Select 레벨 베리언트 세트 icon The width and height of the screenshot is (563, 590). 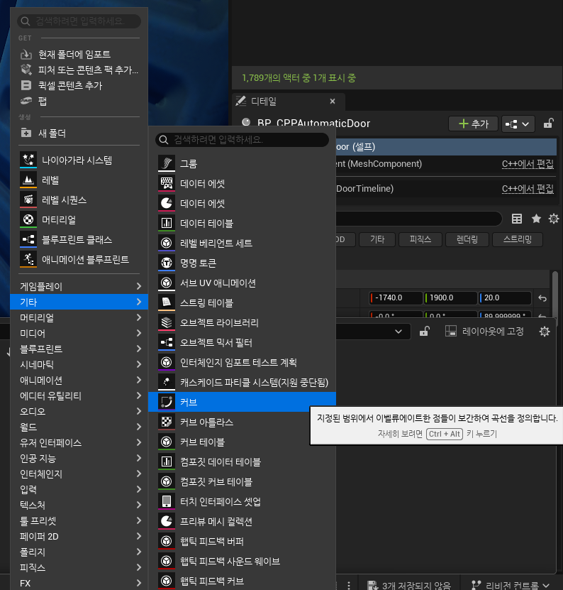[167, 243]
